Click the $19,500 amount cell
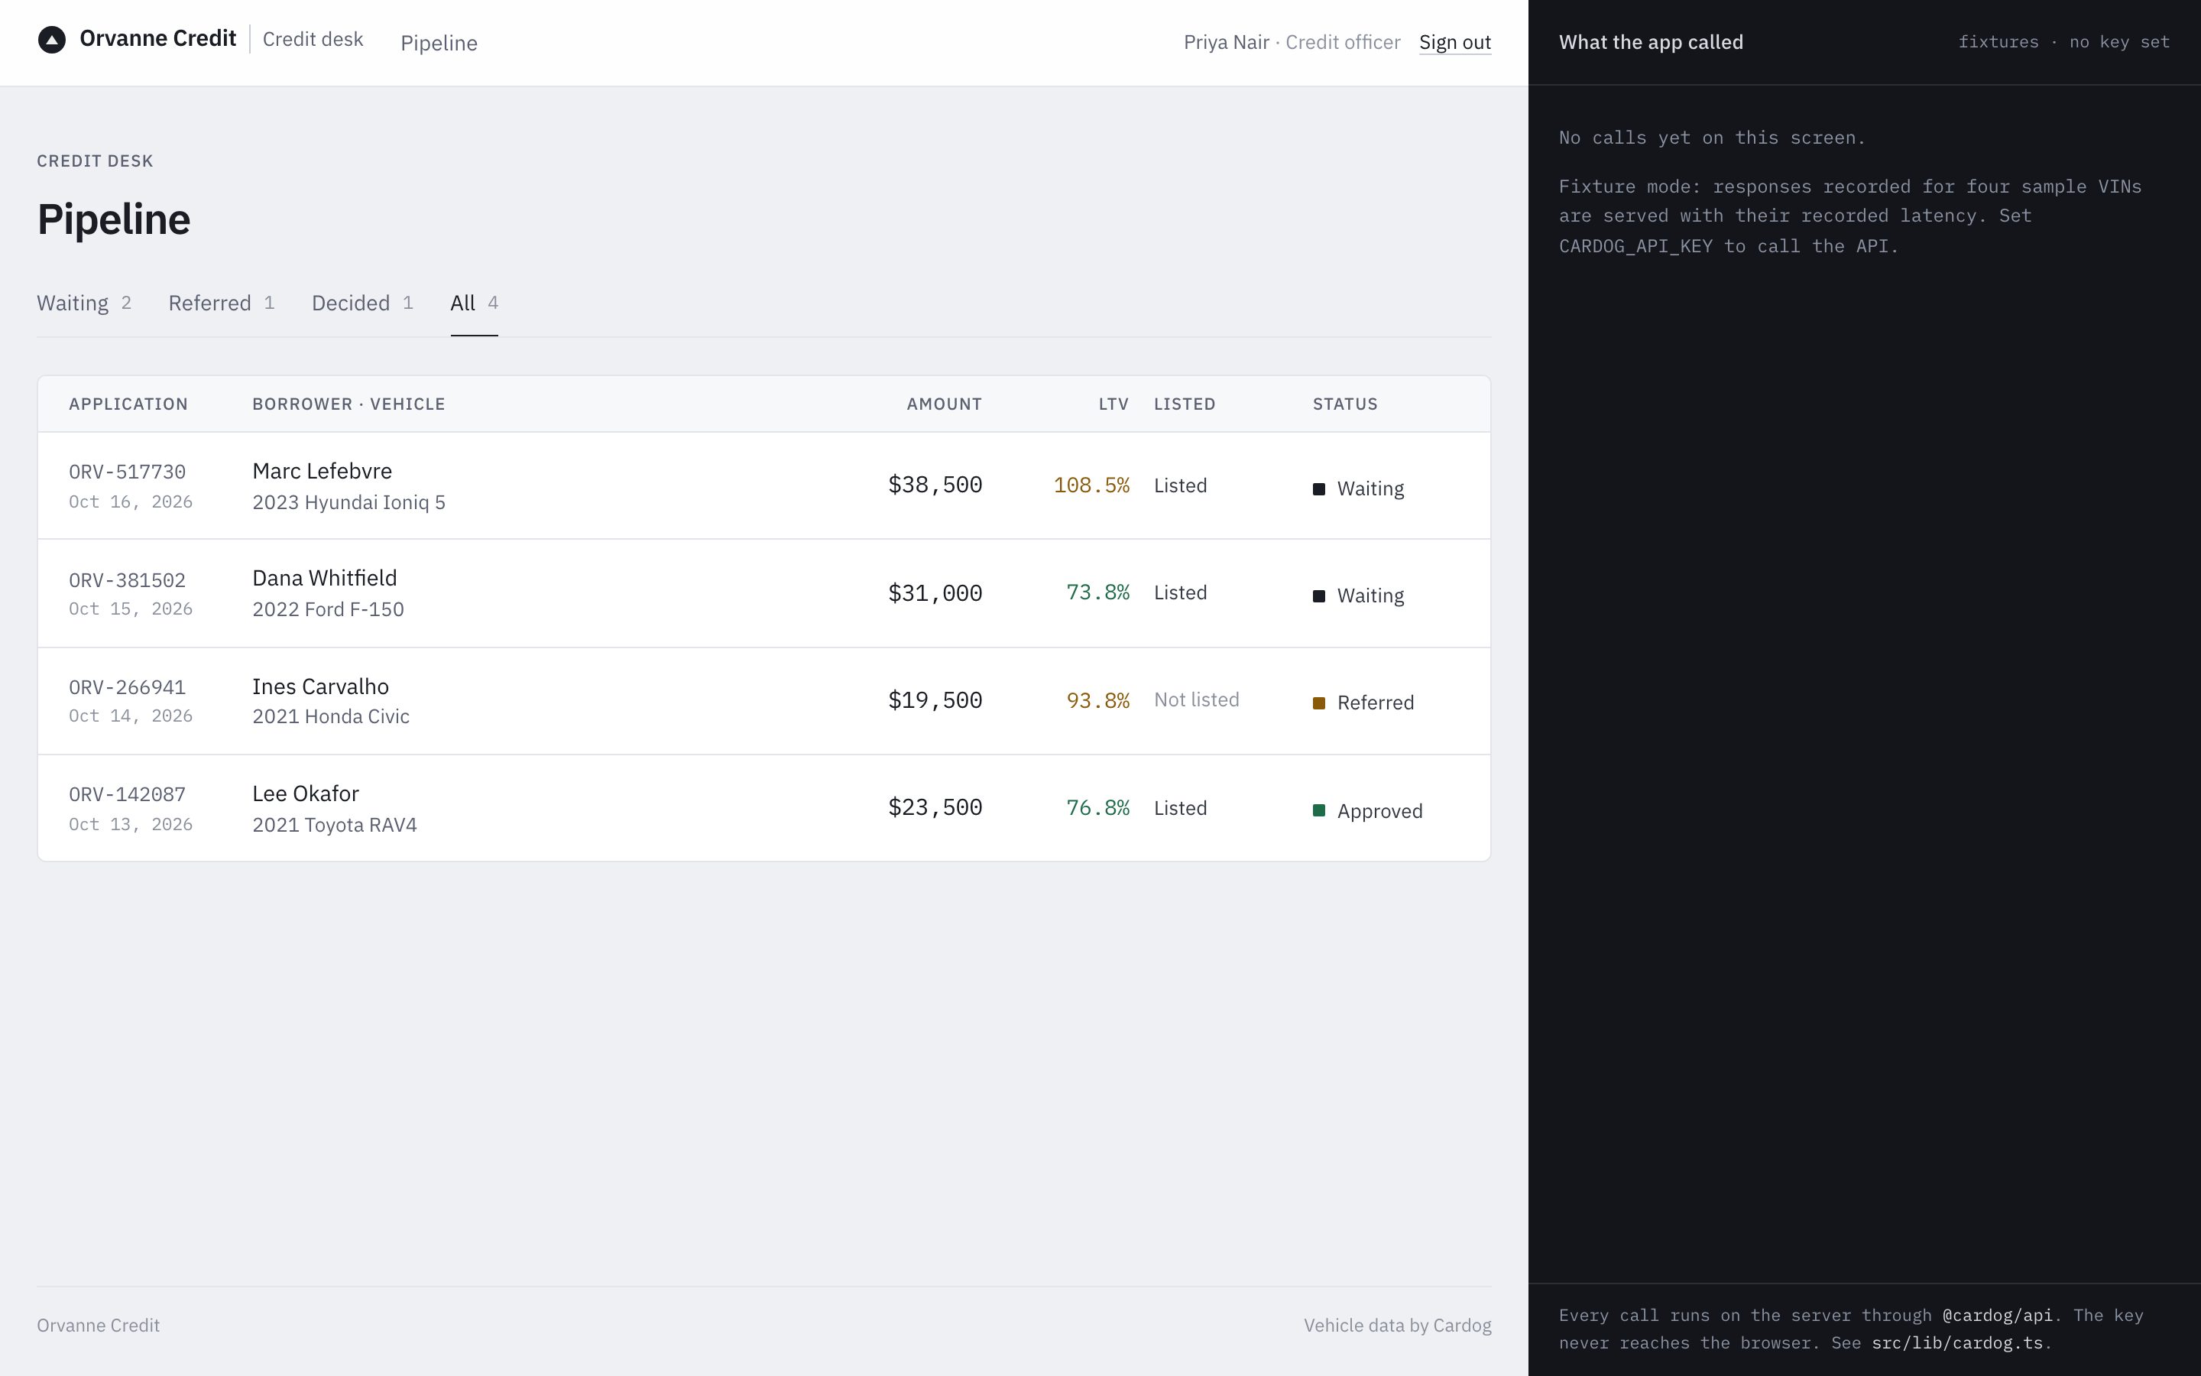2201x1376 pixels. click(935, 699)
